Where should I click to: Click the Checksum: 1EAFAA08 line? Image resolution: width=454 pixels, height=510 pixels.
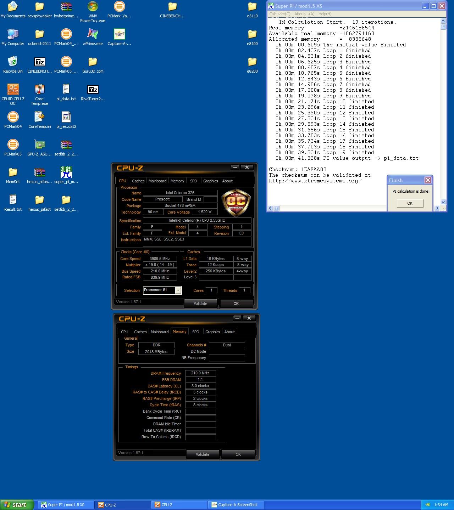click(x=297, y=169)
